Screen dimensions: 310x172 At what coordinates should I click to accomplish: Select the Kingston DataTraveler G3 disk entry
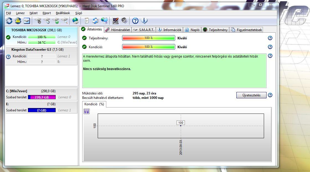click(41, 56)
